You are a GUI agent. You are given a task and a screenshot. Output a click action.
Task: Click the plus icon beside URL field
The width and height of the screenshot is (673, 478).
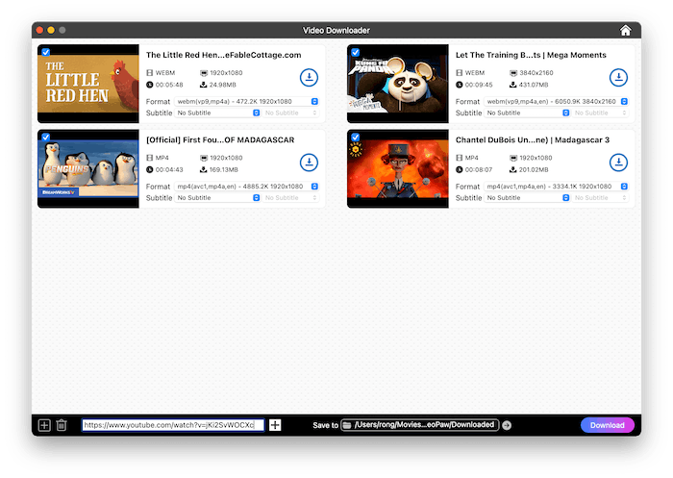275,425
